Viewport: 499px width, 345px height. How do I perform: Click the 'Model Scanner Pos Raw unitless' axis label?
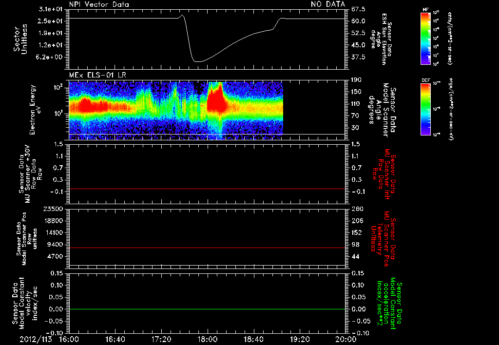[x=27, y=239]
